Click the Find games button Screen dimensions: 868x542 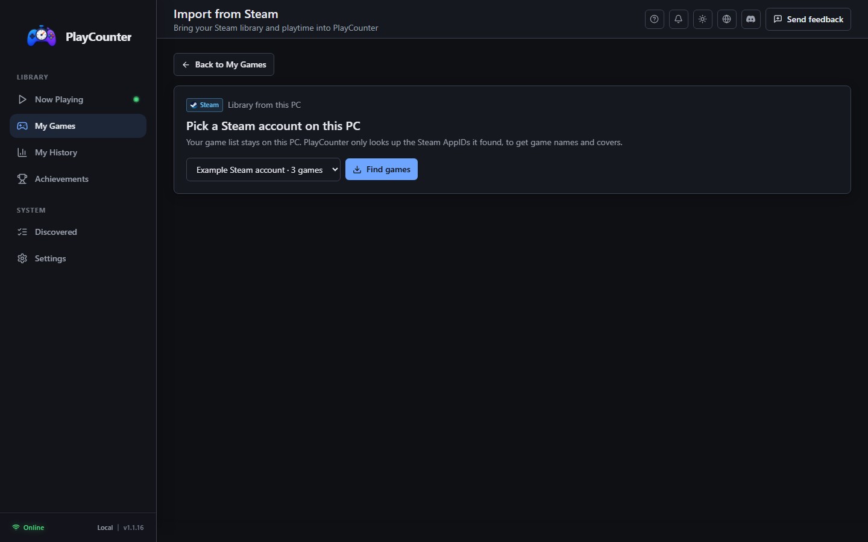pyautogui.click(x=382, y=169)
